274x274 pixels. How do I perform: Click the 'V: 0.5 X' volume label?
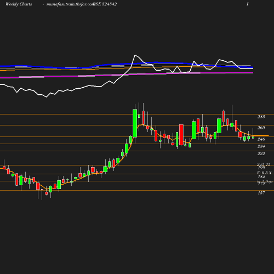pos(264,173)
